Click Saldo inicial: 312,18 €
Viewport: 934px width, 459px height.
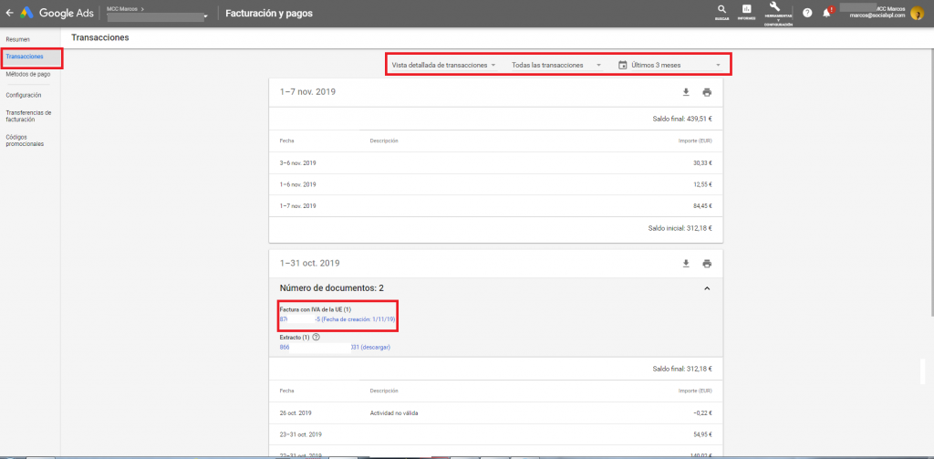click(680, 228)
